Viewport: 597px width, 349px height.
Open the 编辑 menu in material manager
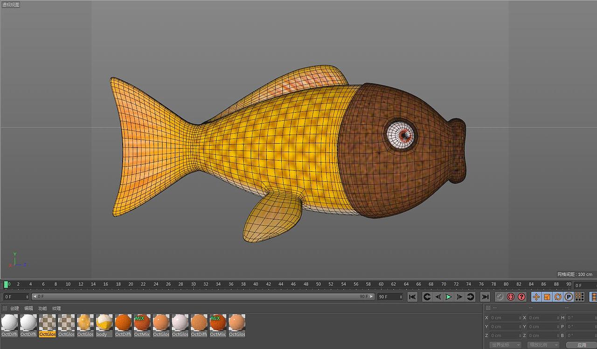(x=29, y=308)
